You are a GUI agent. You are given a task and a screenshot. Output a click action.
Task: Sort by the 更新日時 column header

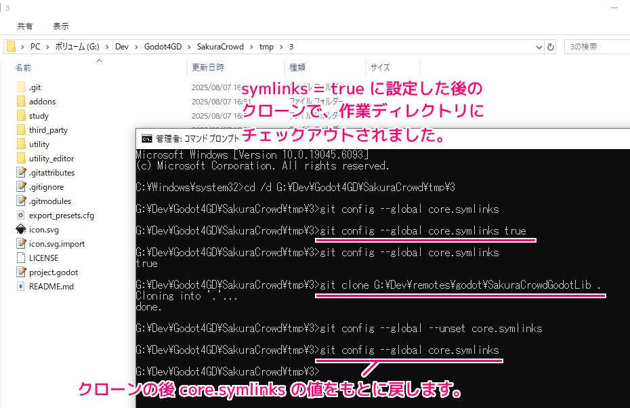pyautogui.click(x=208, y=68)
